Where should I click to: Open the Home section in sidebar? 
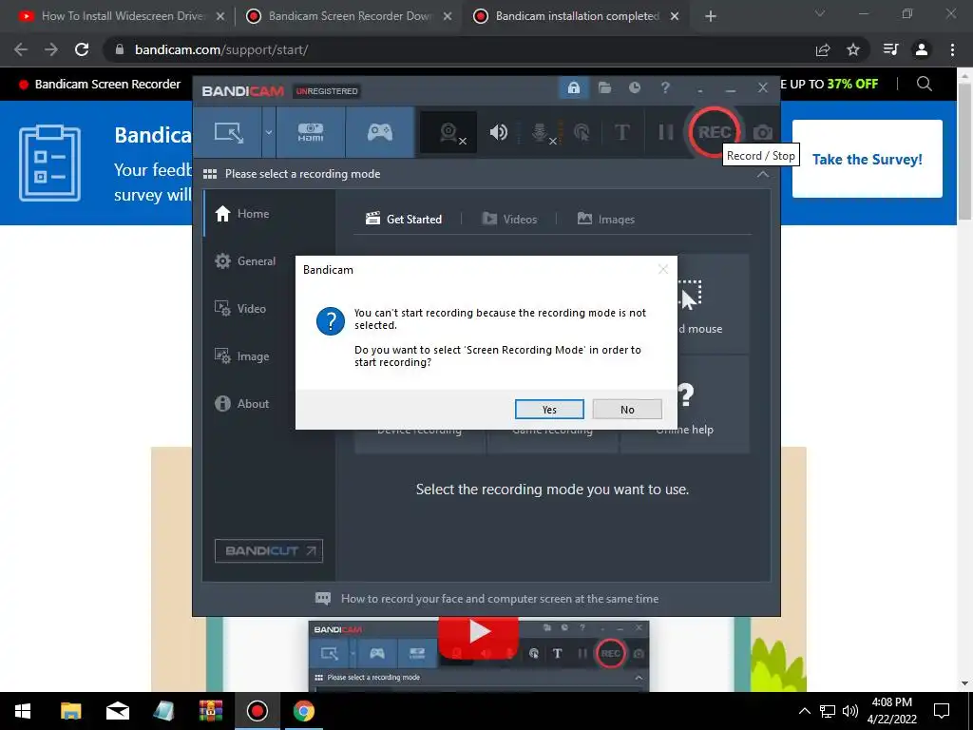[270, 214]
